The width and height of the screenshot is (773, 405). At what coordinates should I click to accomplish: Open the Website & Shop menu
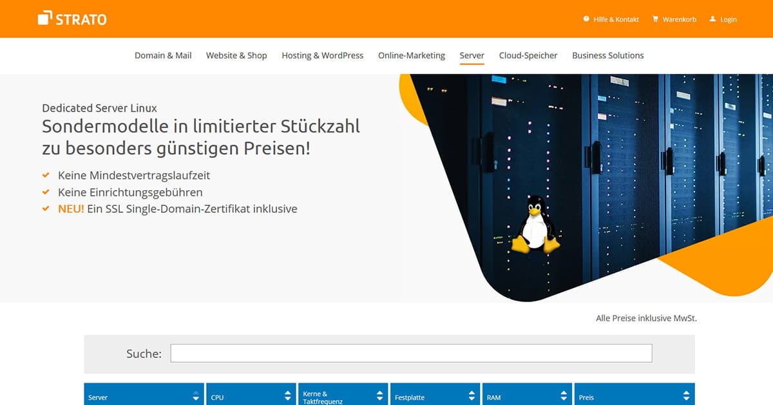coord(236,55)
